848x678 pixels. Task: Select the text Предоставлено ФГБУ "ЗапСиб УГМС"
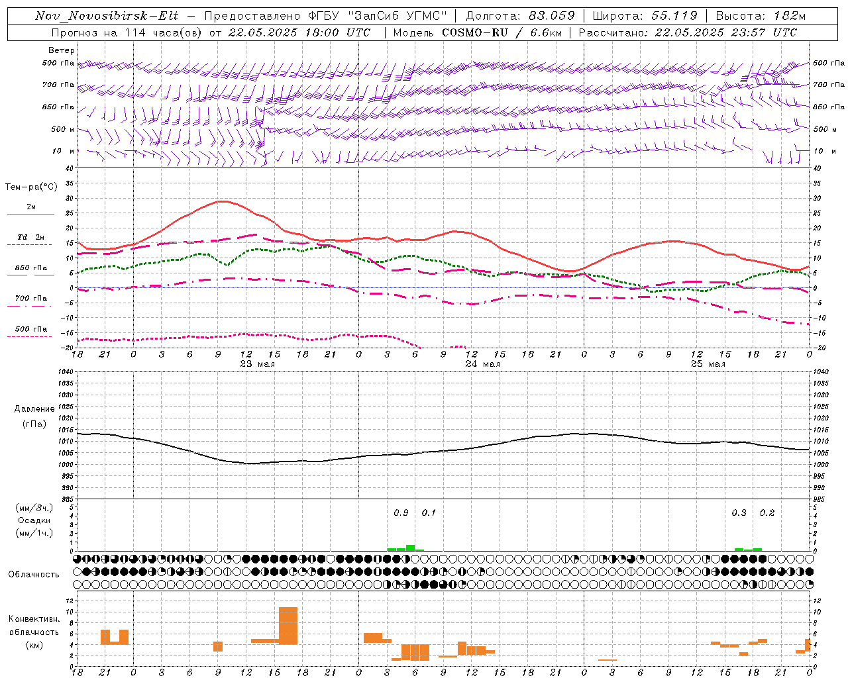[x=326, y=16]
